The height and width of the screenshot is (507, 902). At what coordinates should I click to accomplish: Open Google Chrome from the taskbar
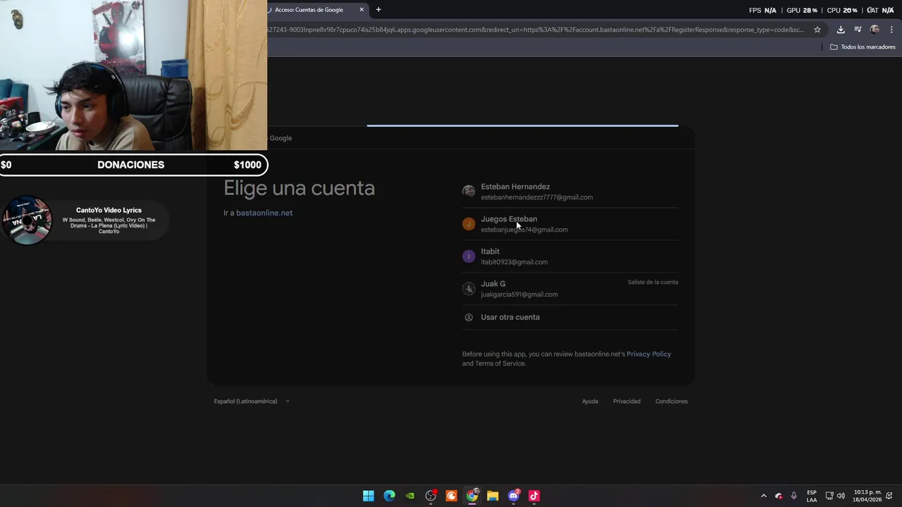472,496
